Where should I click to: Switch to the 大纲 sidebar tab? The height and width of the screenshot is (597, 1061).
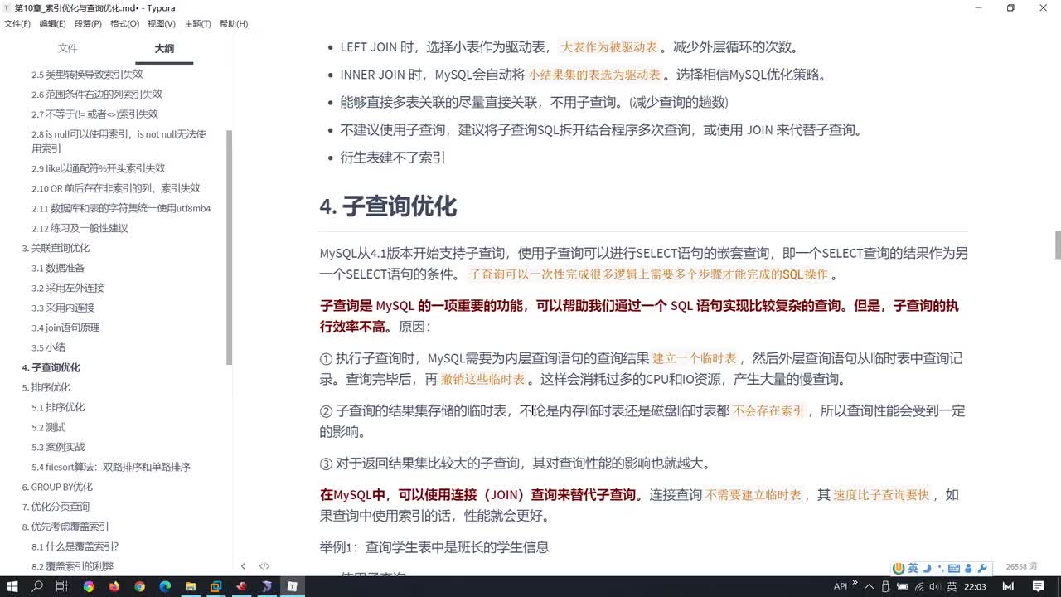click(x=164, y=49)
